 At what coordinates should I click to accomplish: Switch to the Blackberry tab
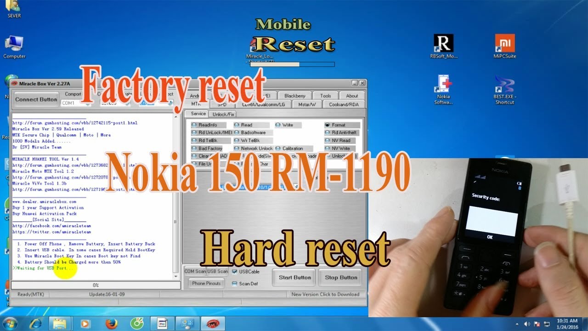[x=294, y=96]
